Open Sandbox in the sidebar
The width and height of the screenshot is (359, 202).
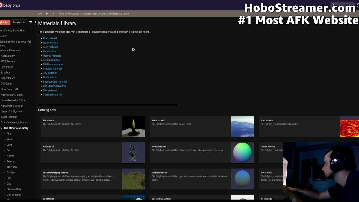point(6,73)
